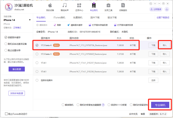Click the 固件版本 column header
Viewport: 173px width, 118px height.
click(x=45, y=38)
